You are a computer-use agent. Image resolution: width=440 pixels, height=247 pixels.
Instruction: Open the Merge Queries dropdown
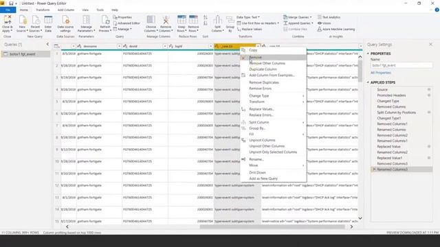297,17
